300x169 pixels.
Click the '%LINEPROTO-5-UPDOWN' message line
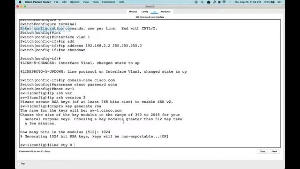pos(104,72)
